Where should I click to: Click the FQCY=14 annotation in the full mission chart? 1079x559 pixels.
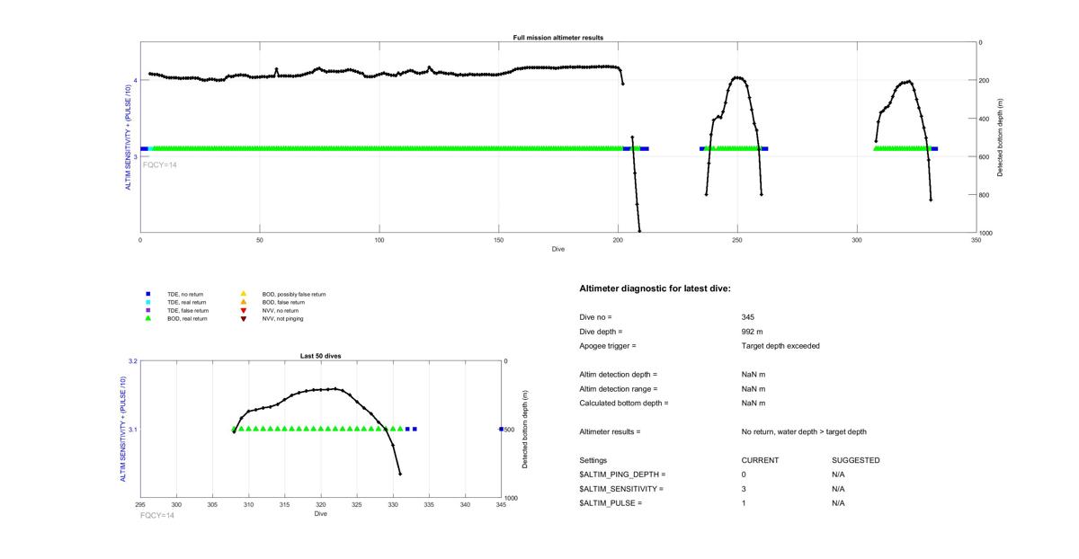[160, 165]
